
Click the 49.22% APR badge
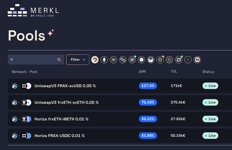(148, 119)
